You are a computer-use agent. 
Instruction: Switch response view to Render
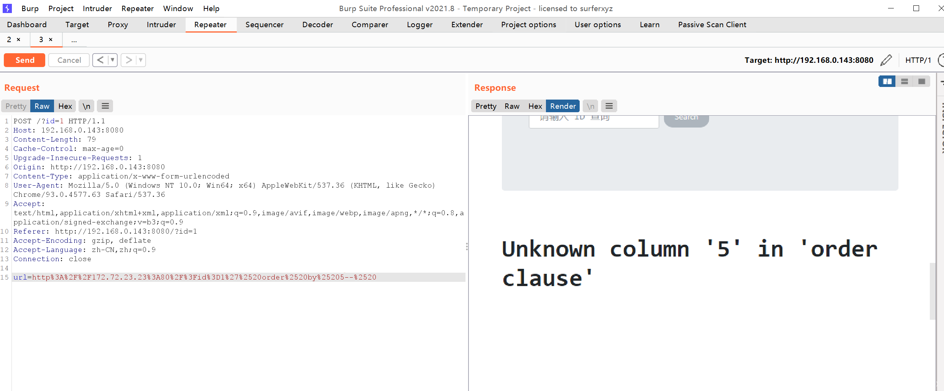coord(563,106)
